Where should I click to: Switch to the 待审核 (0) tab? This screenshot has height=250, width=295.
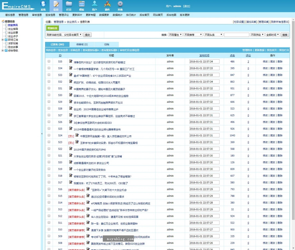82,44
